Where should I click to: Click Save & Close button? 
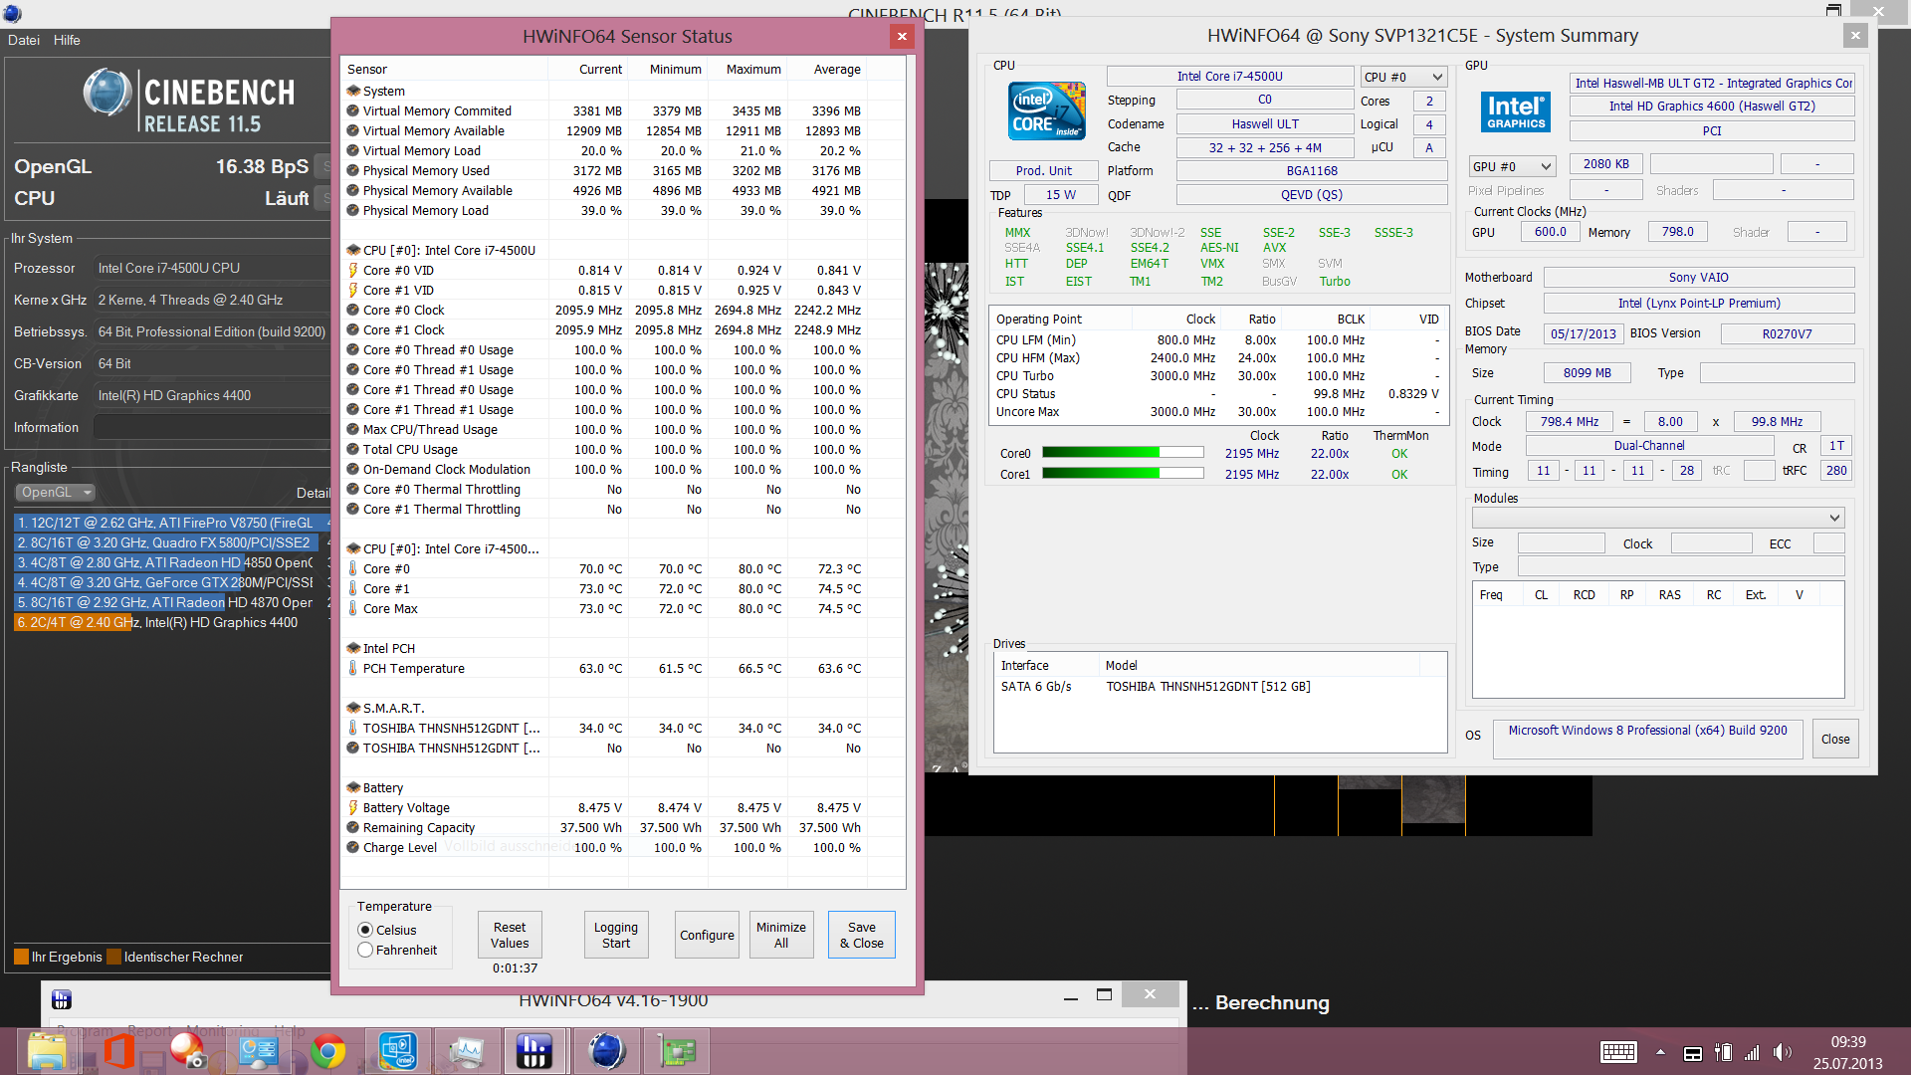(861, 935)
